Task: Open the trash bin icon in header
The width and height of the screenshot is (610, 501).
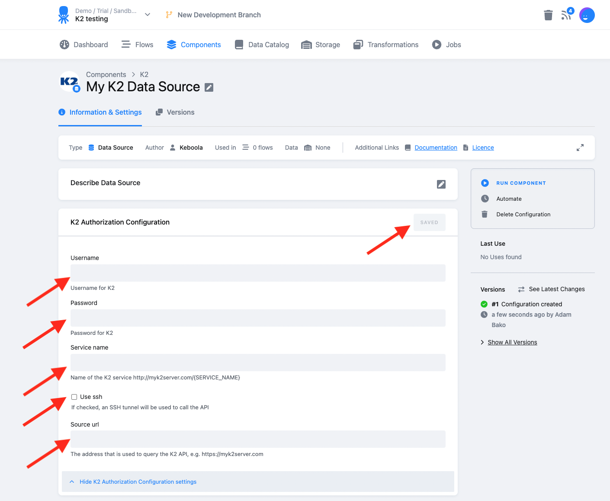Action: pyautogui.click(x=548, y=15)
